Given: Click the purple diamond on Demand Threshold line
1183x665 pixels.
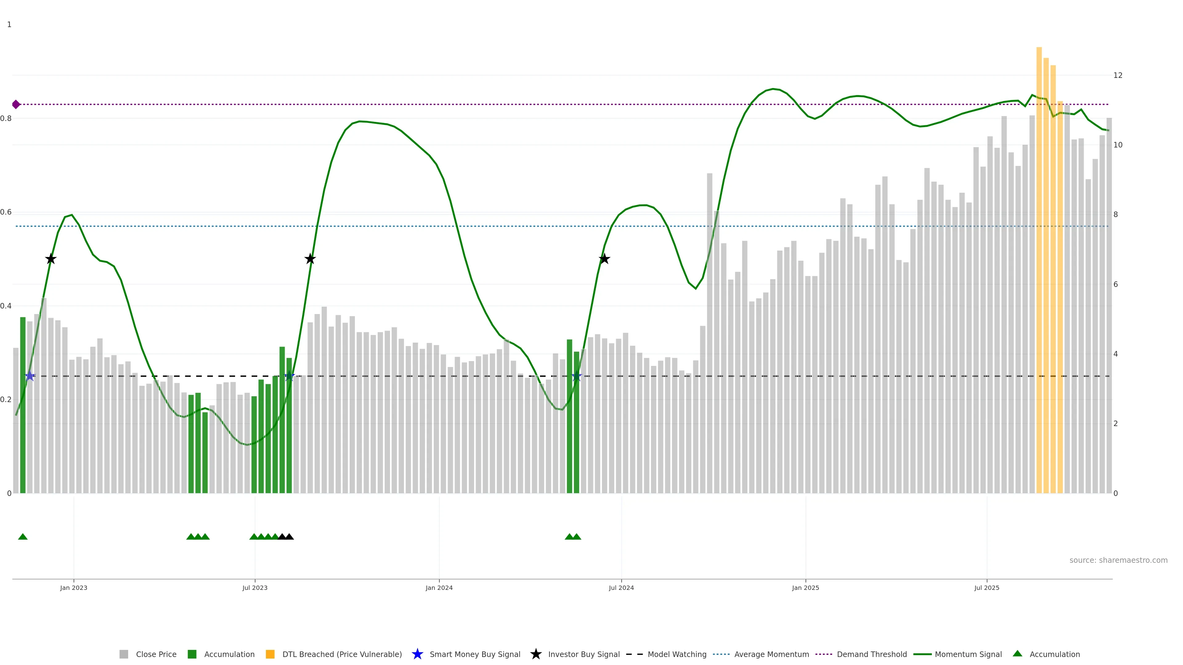Looking at the screenshot, I should pos(16,105).
